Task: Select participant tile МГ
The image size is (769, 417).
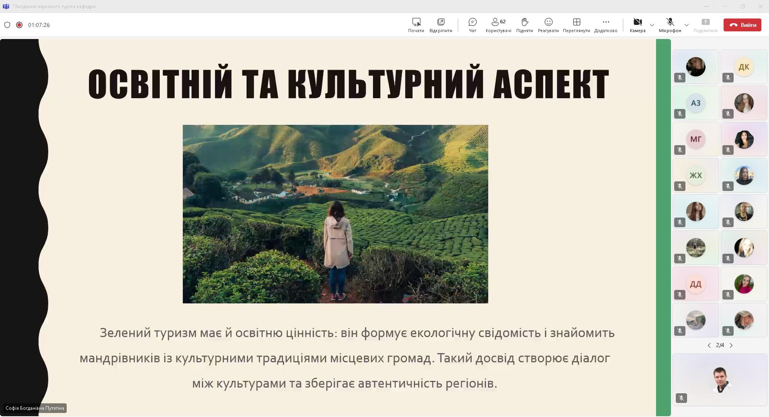Action: click(x=696, y=139)
